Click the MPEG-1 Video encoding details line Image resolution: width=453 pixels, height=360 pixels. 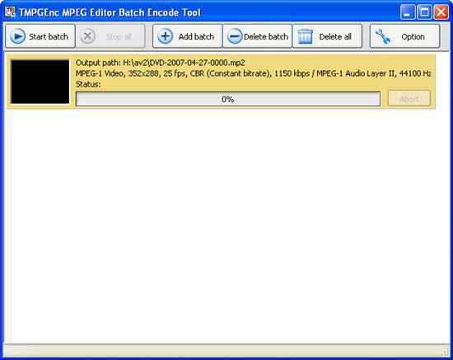[253, 73]
